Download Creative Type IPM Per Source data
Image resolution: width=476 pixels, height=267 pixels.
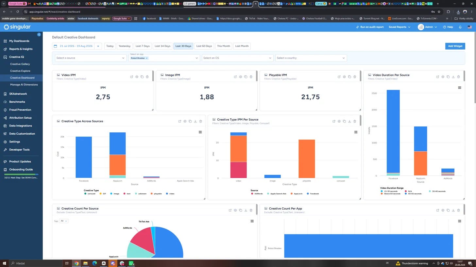pyautogui.click(x=349, y=121)
